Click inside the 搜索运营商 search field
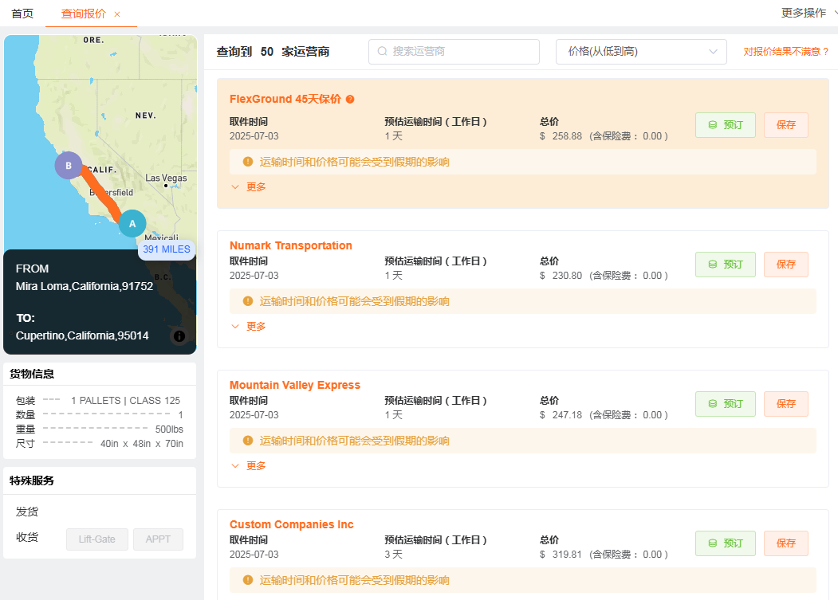The height and width of the screenshot is (600, 838). point(454,51)
